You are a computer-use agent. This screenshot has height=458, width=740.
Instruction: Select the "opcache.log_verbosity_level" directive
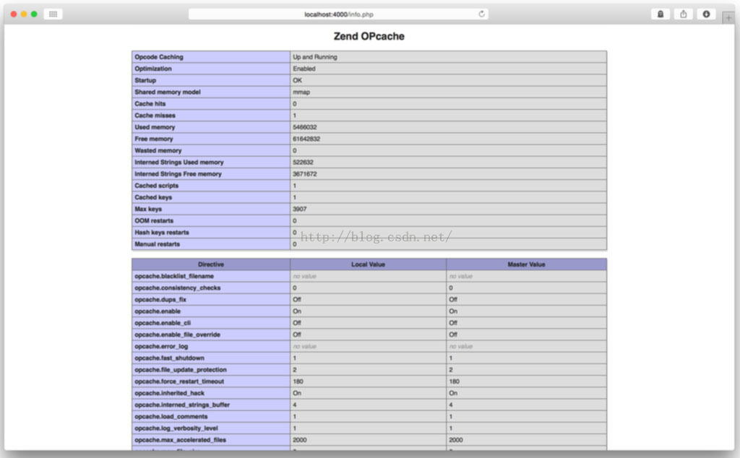[176, 429]
